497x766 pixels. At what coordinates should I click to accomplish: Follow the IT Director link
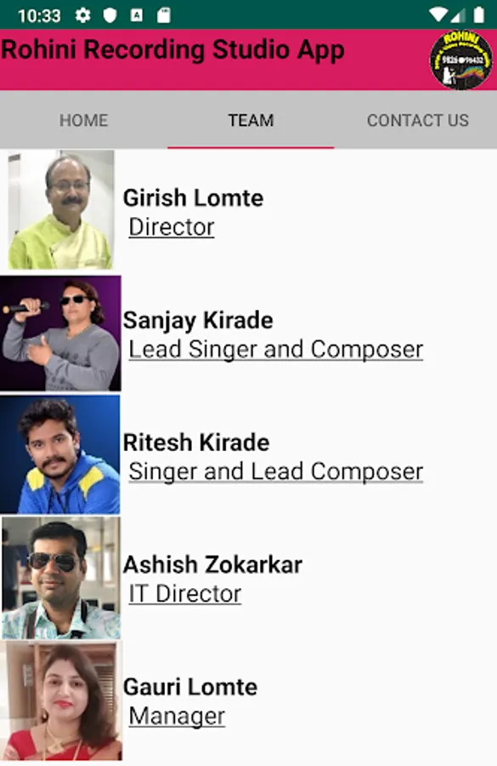click(185, 594)
